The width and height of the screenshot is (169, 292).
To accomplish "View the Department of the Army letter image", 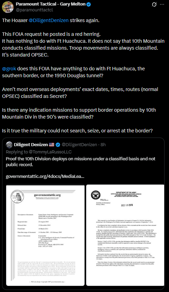I will (125, 235).
